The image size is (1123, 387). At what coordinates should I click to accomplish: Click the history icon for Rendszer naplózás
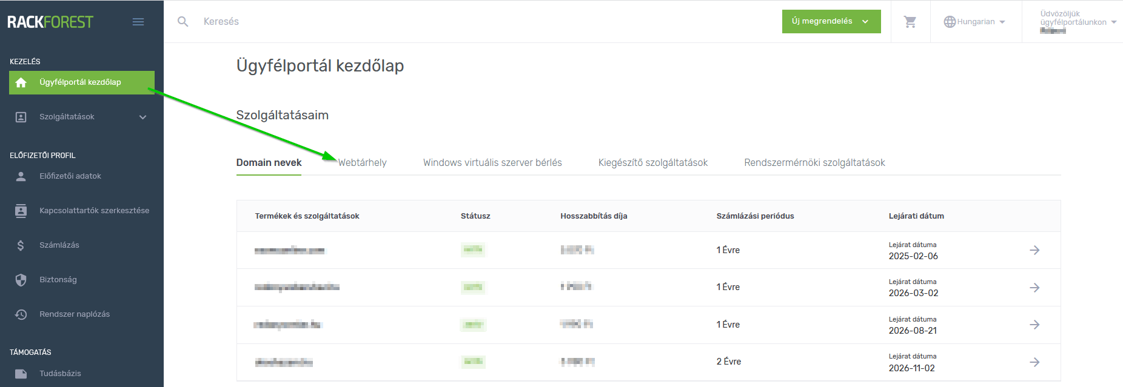21,314
